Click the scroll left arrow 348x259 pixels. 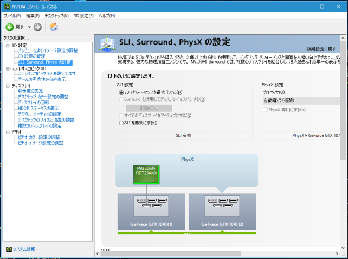click(x=98, y=254)
